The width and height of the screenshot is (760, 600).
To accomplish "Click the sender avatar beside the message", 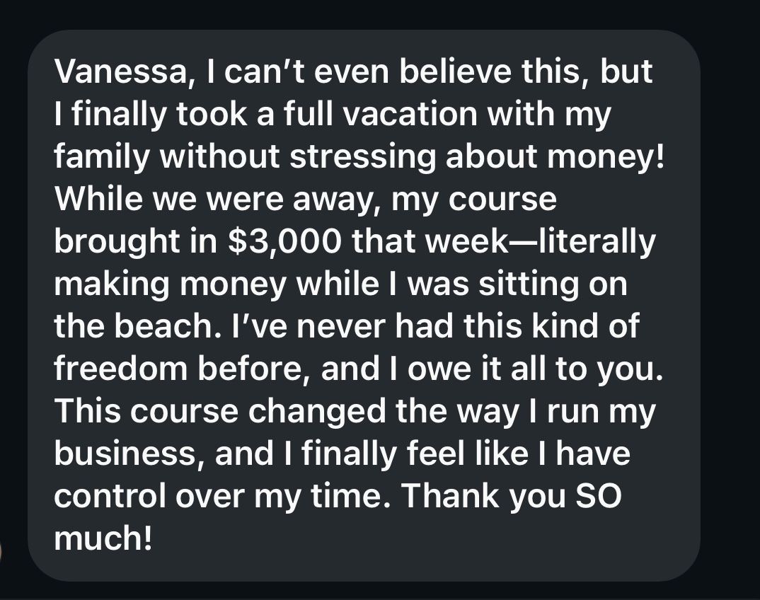I will (x=1, y=552).
